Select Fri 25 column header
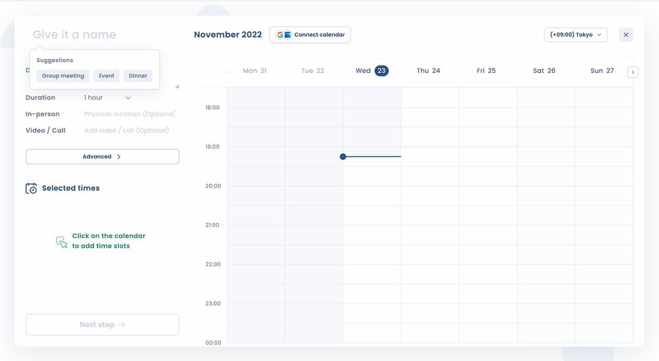Viewport: 659px width, 361px height. 486,71
